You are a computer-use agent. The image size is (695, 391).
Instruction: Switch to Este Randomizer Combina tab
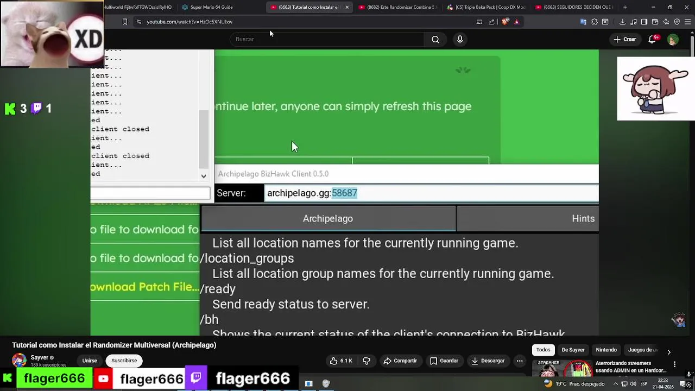[x=397, y=7]
